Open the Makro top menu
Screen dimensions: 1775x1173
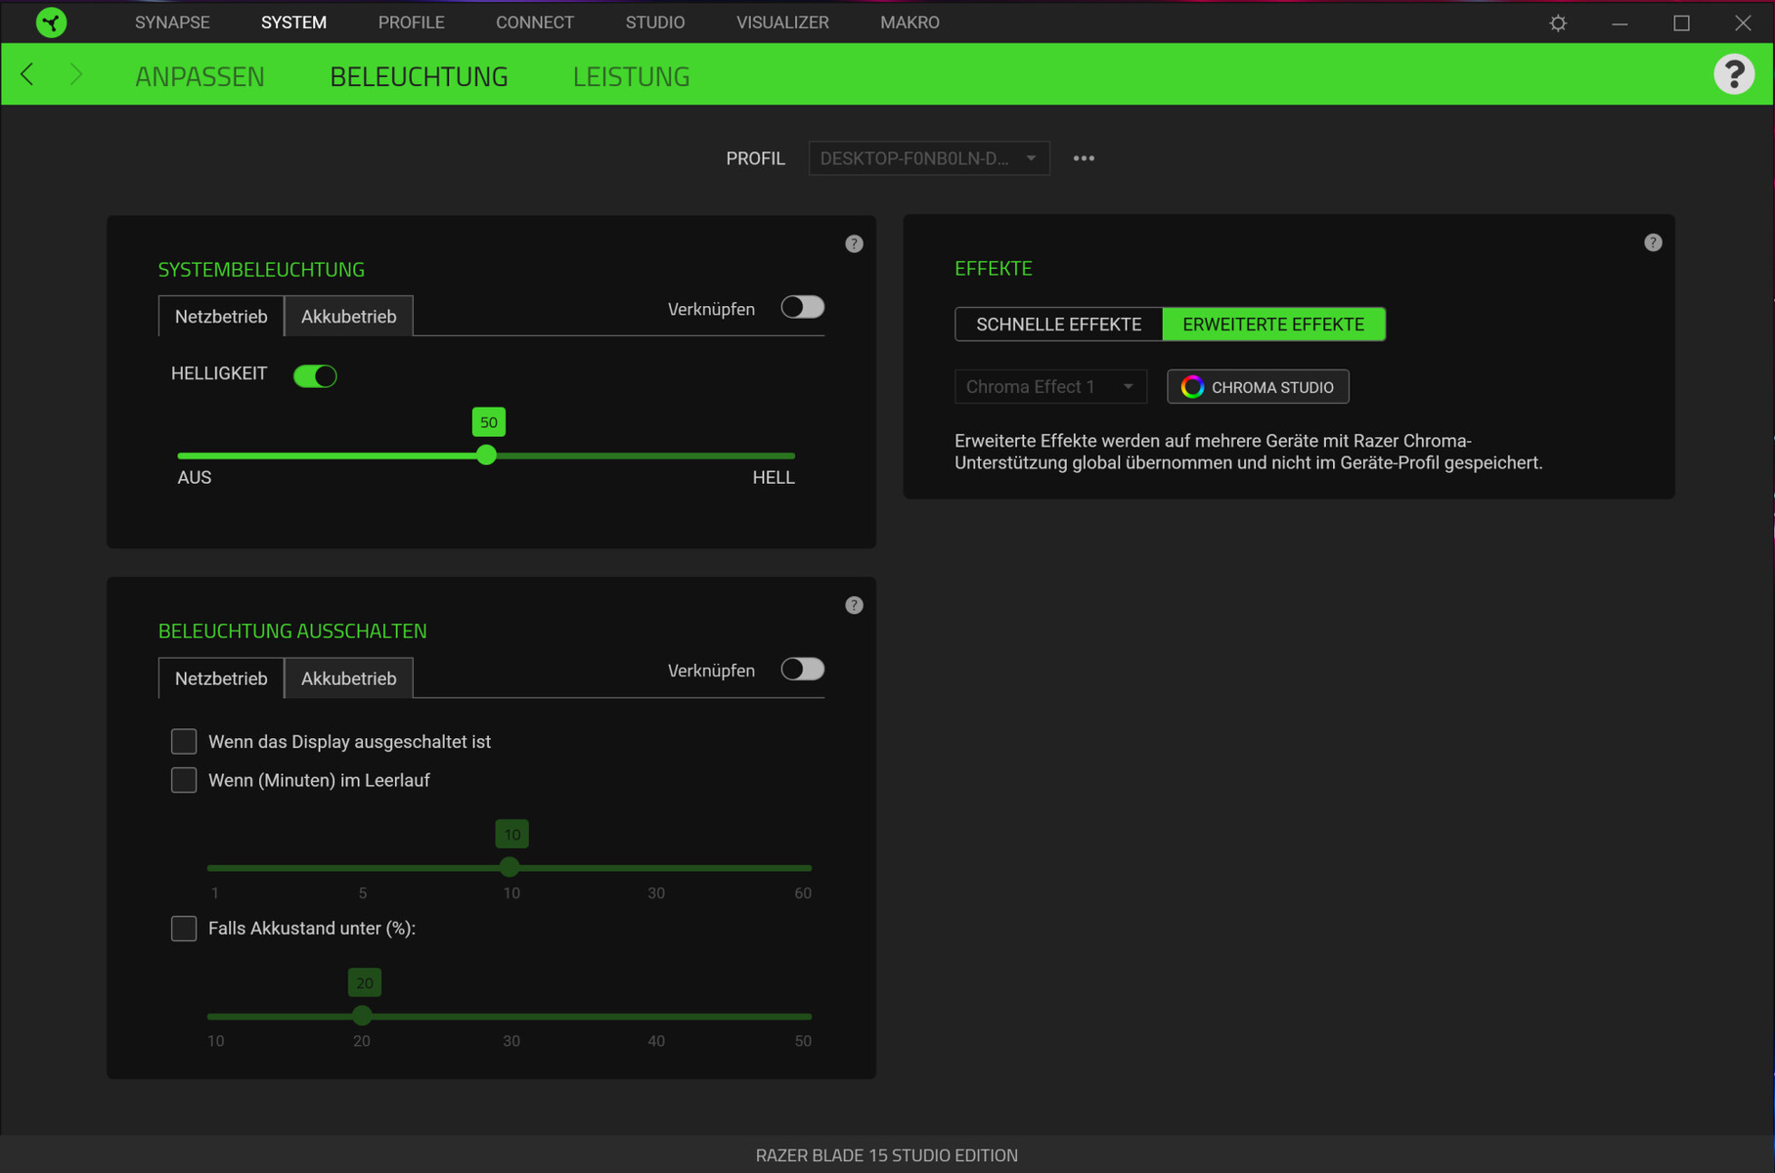(x=910, y=22)
